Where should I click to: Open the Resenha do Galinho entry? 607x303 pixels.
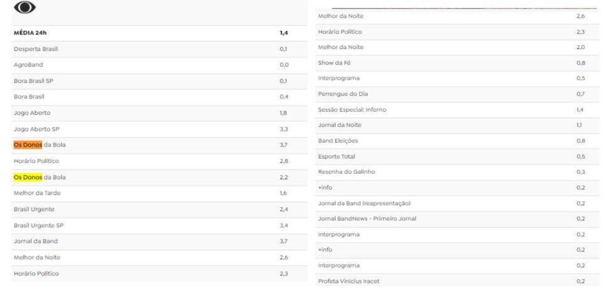457,173
